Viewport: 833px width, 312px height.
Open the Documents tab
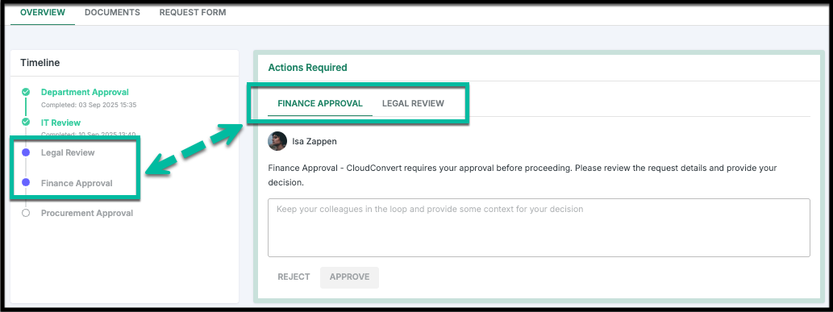pyautogui.click(x=113, y=12)
